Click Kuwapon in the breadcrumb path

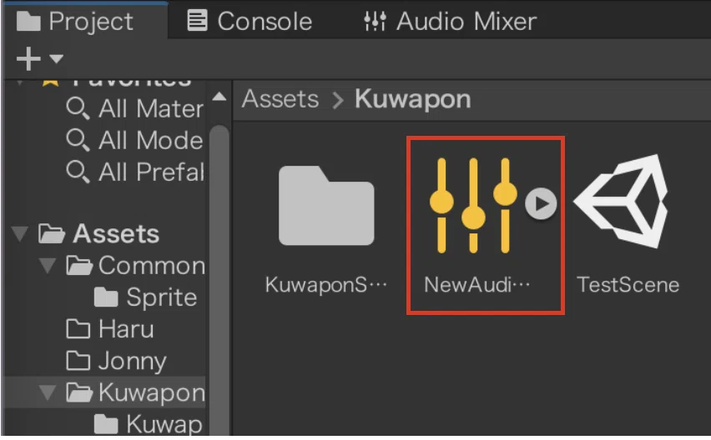412,98
